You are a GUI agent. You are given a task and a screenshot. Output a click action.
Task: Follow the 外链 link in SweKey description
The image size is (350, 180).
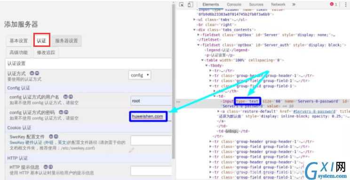pyautogui.click(x=49, y=142)
